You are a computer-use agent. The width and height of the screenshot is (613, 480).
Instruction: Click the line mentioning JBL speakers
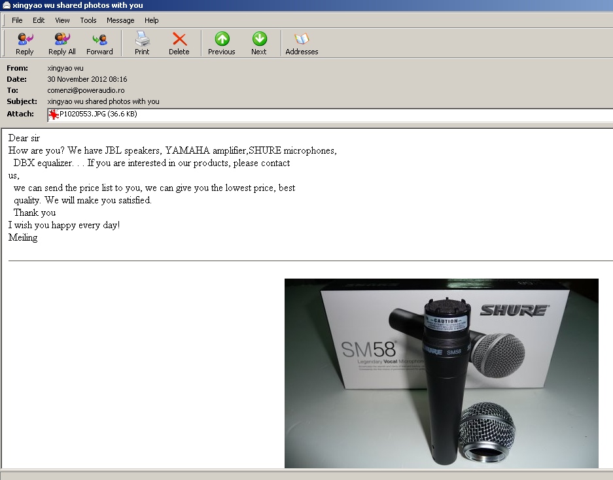click(173, 150)
